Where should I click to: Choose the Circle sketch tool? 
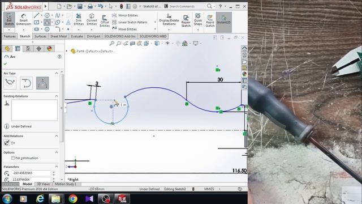[47, 15]
